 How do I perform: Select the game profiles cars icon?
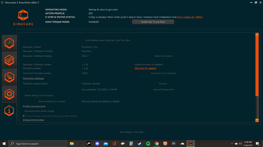[x=10, y=77]
